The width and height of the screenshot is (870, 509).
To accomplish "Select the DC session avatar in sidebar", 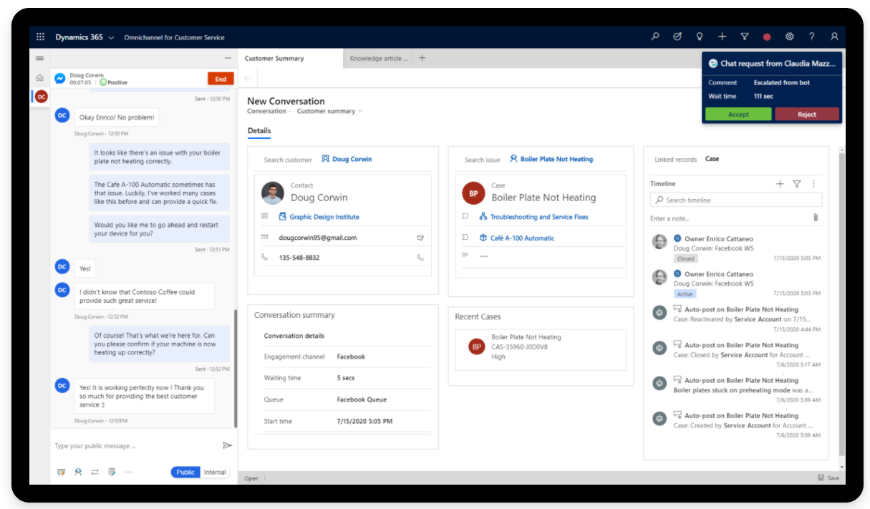I will pyautogui.click(x=41, y=97).
